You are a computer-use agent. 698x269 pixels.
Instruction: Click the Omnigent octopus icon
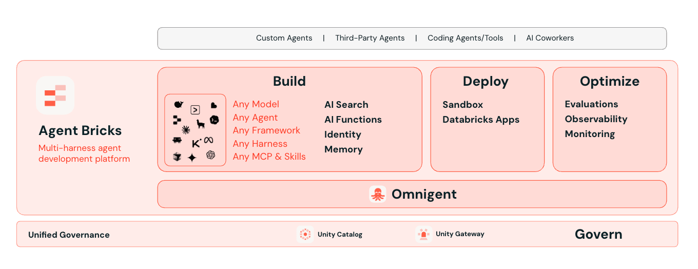pos(378,194)
